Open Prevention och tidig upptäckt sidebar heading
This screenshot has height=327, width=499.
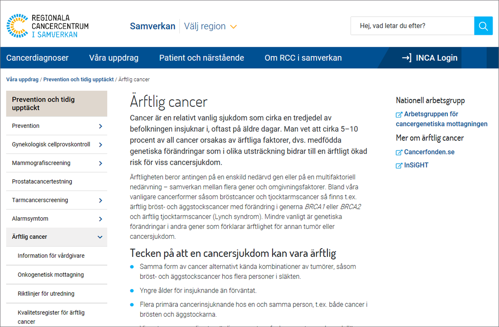tap(57, 104)
